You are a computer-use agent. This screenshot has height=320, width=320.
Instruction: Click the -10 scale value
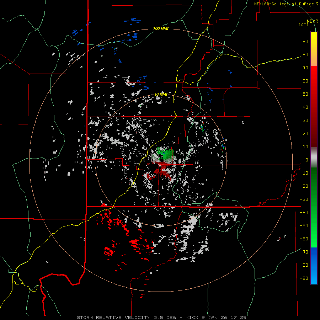pos(304,173)
